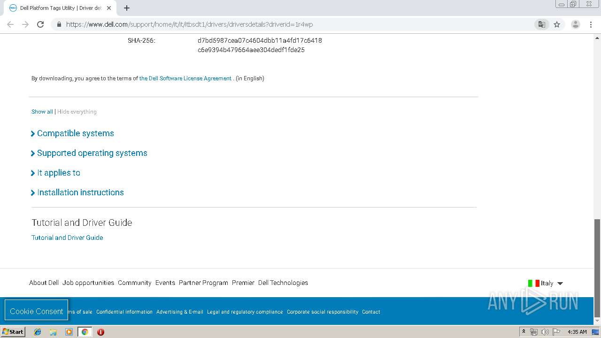Open Confidential information link
Viewport: 601px width, 338px height.
pyautogui.click(x=124, y=312)
